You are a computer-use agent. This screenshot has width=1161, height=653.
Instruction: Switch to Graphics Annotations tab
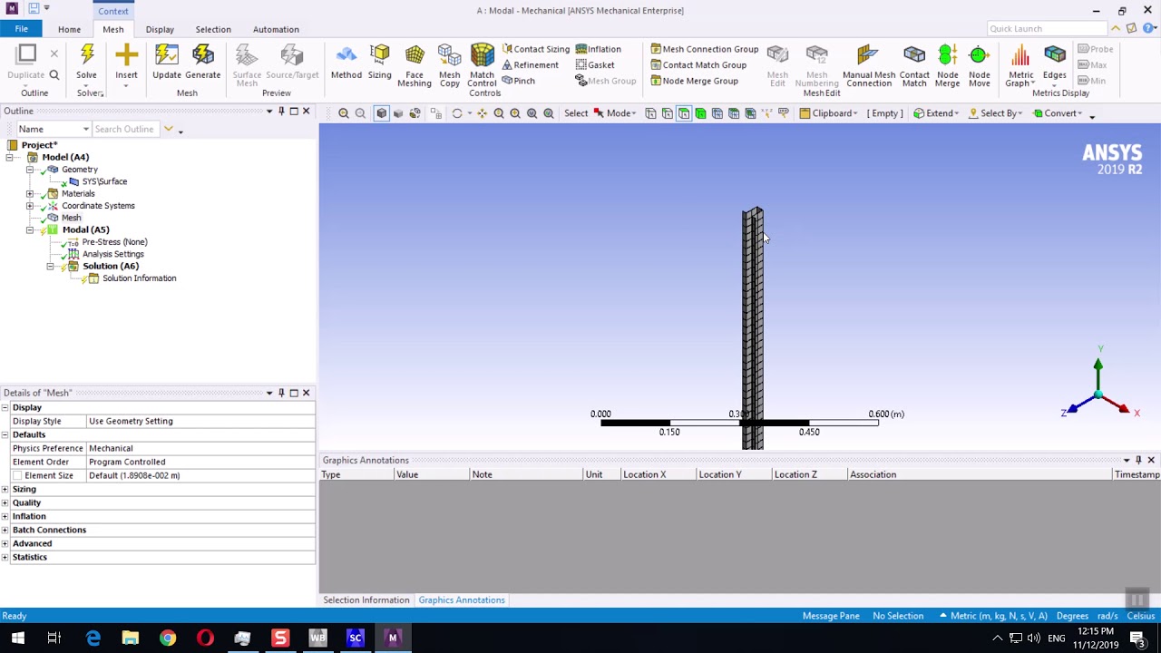(x=462, y=599)
